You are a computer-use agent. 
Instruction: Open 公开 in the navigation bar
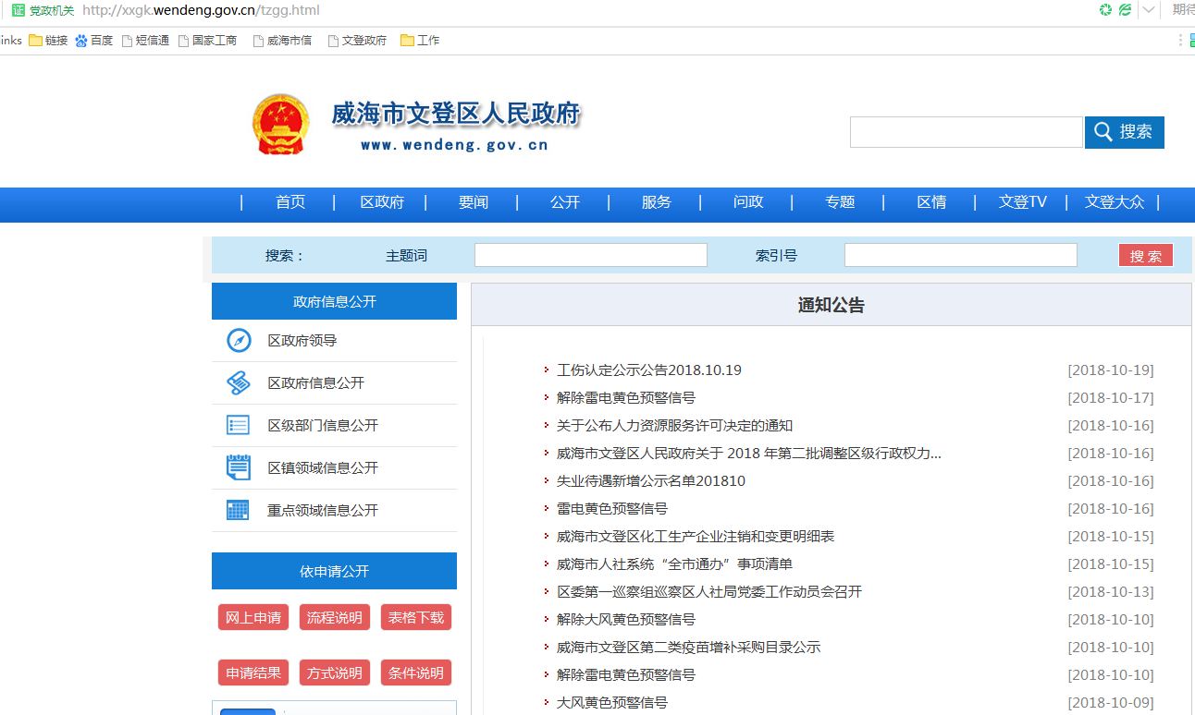(x=565, y=202)
